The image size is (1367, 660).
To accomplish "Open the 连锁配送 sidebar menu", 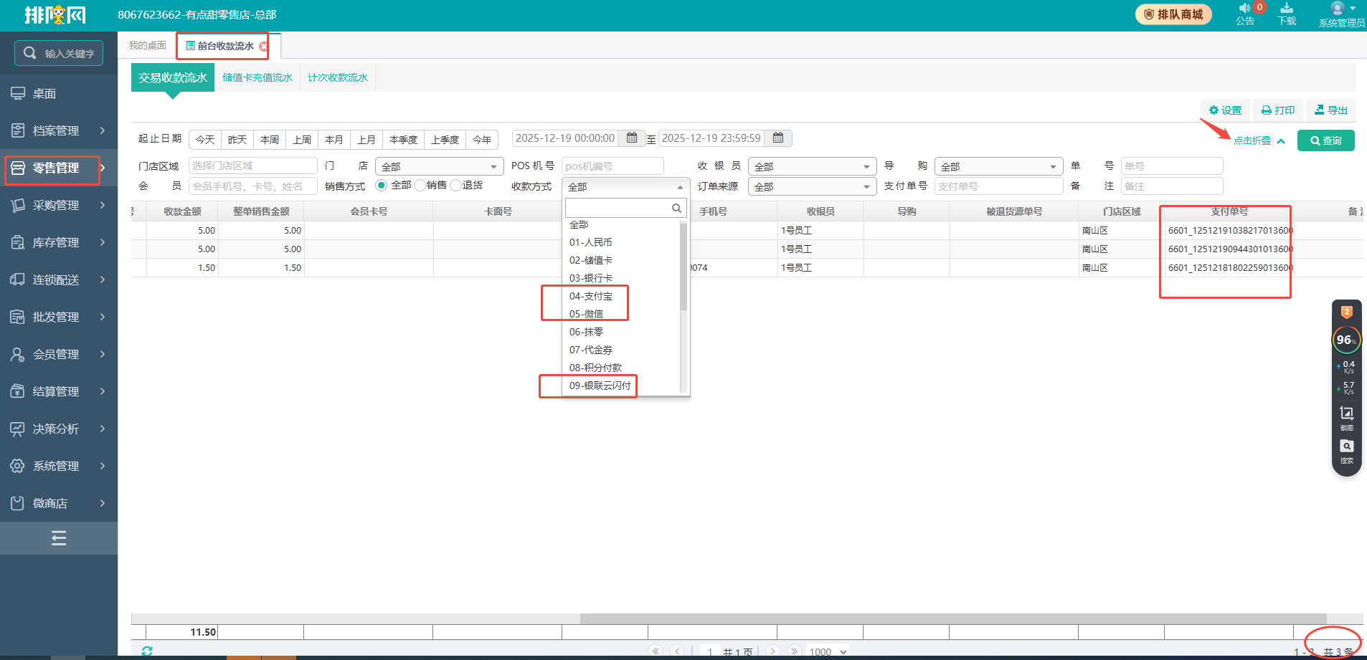I will [59, 279].
